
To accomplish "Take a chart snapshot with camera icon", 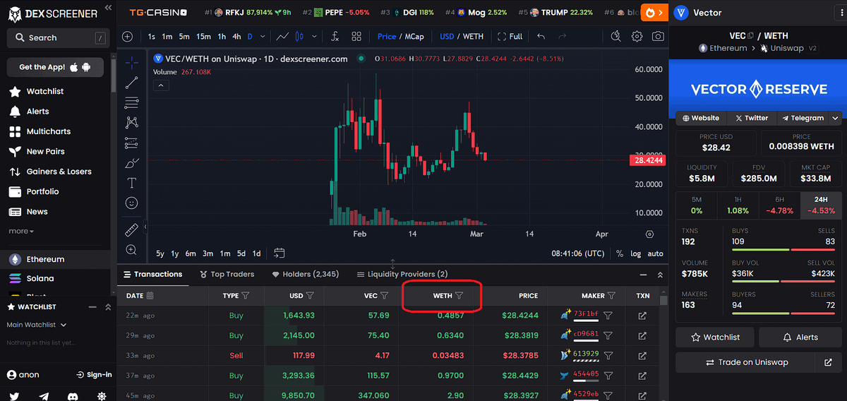I will (658, 36).
